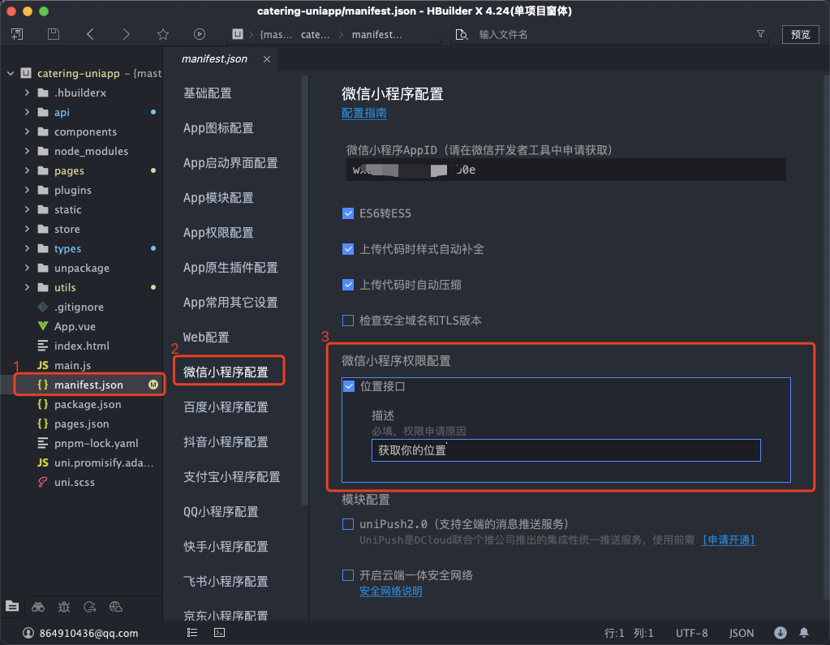Click the save file icon
The image size is (830, 645).
coord(54,34)
